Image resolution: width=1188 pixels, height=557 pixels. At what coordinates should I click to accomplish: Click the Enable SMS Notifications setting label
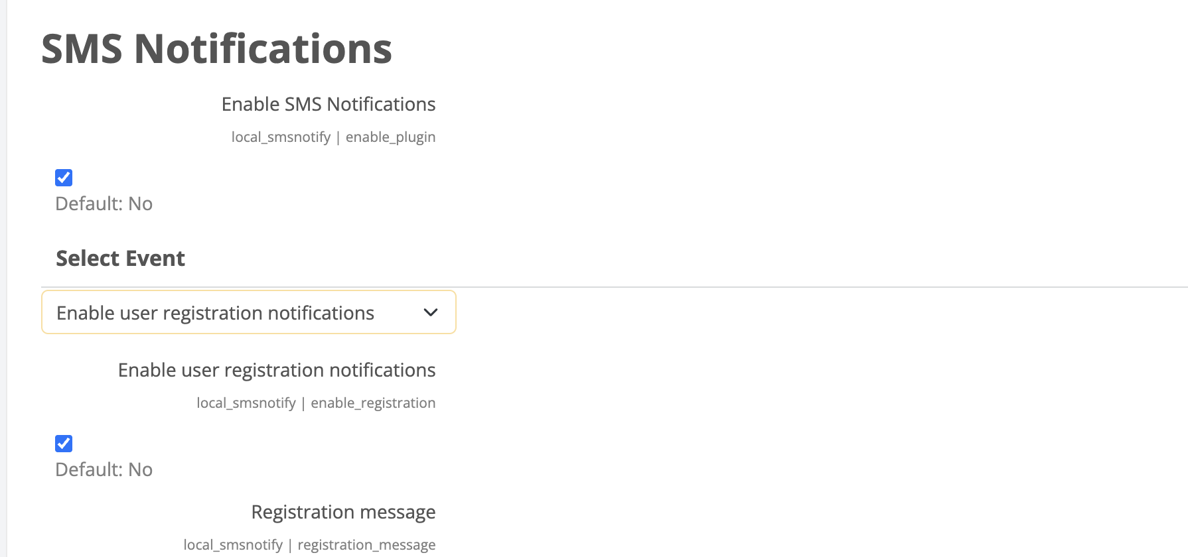pyautogui.click(x=329, y=104)
